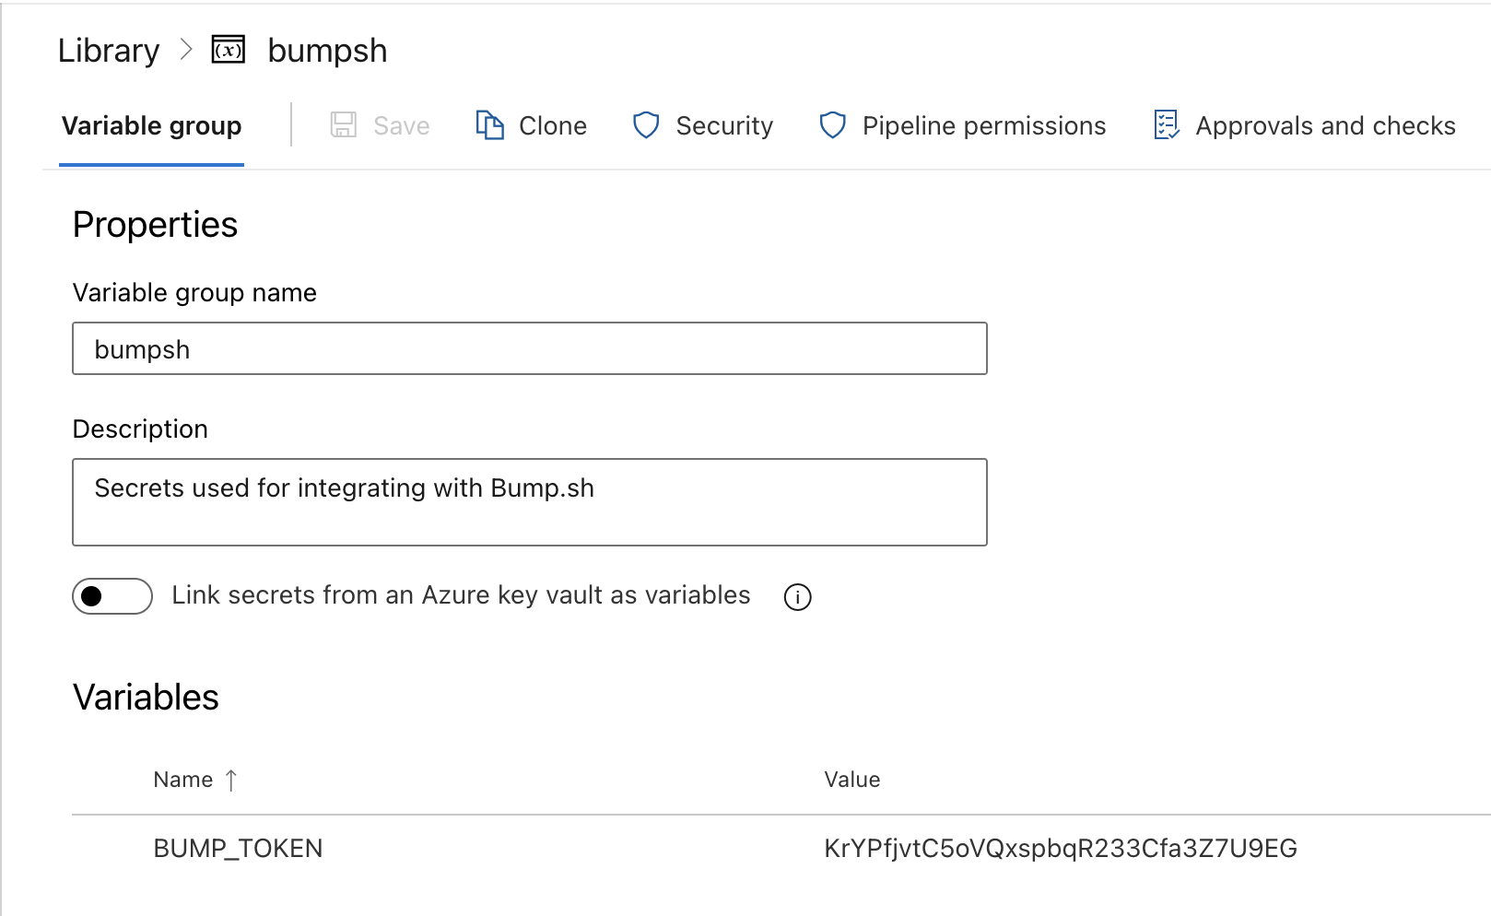The width and height of the screenshot is (1491, 916).
Task: Open Approvals and checks text label
Action: 1325,126
